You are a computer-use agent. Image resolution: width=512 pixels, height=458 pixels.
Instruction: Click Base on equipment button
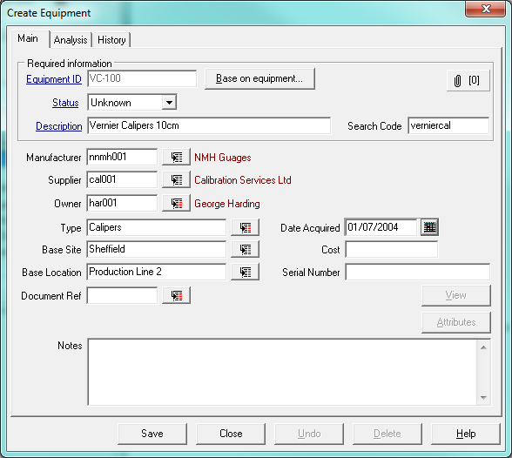click(x=259, y=78)
